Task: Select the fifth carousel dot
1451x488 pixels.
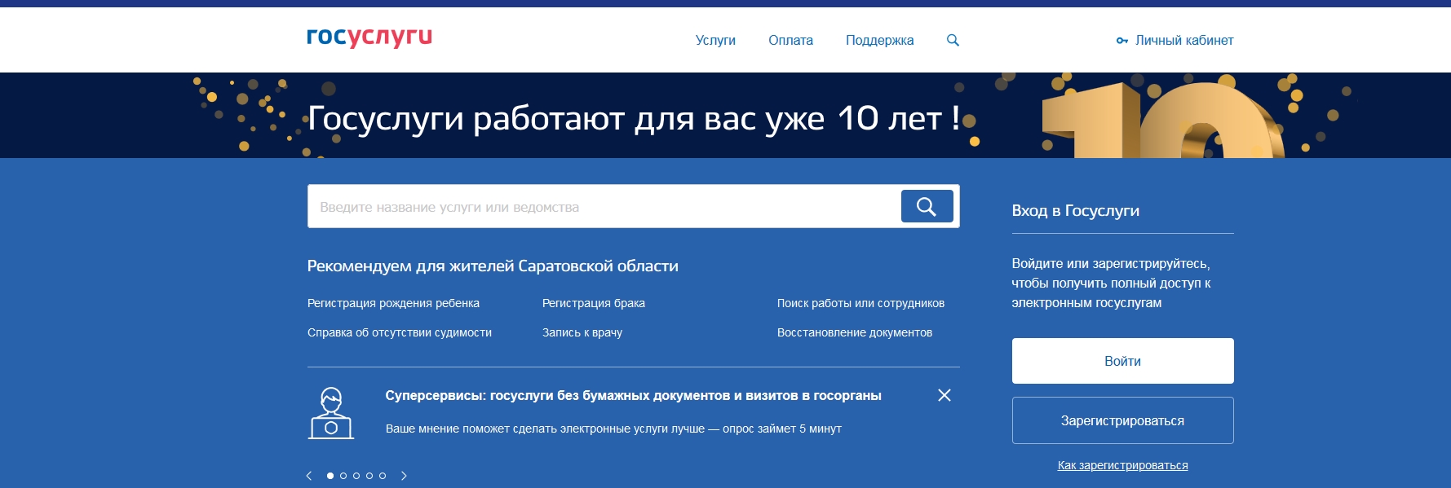Action: 383,476
